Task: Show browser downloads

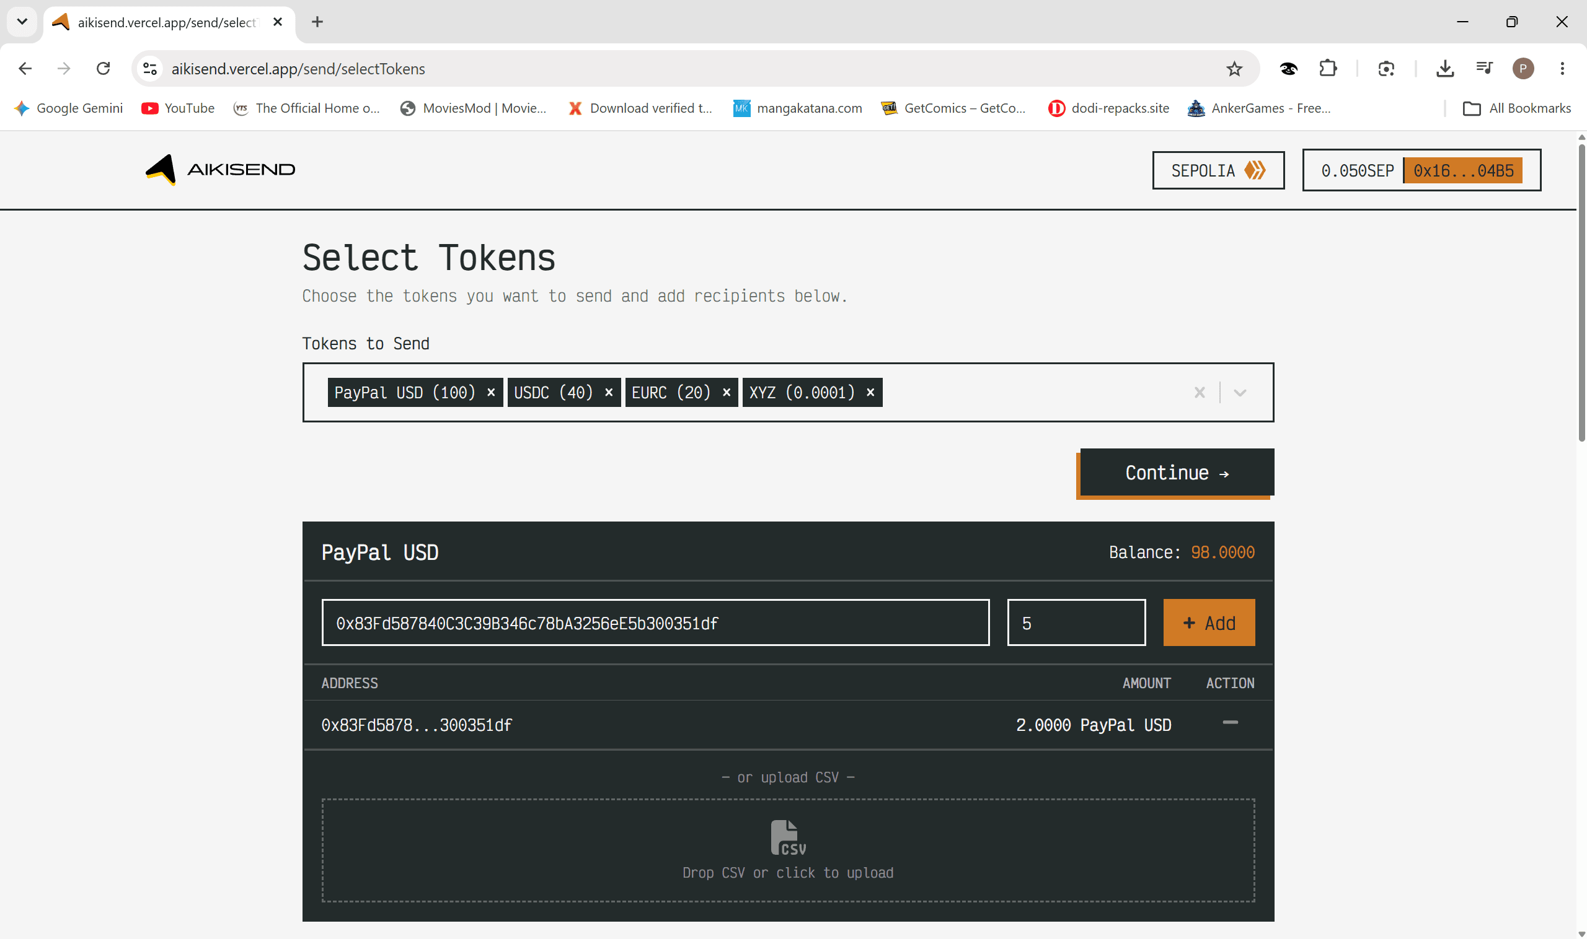Action: click(1445, 68)
